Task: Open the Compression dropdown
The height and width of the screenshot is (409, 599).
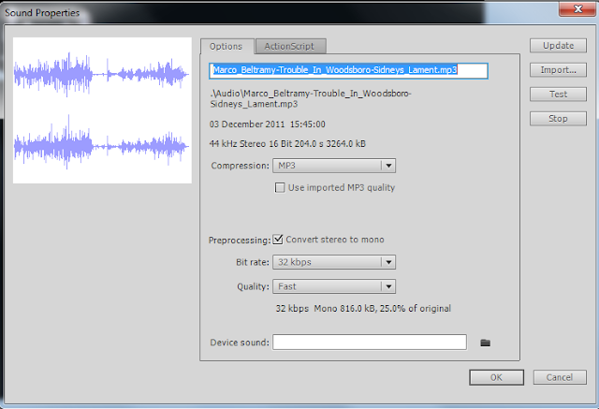Action: click(334, 166)
